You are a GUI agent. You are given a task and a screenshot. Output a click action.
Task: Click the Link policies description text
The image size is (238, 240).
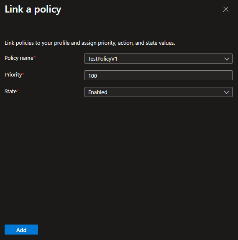pyautogui.click(x=90, y=43)
